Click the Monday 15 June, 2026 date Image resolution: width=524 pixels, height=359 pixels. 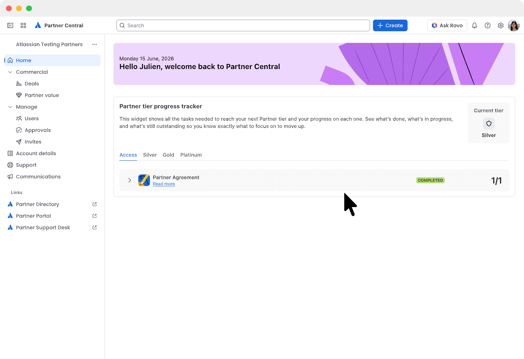point(147,59)
